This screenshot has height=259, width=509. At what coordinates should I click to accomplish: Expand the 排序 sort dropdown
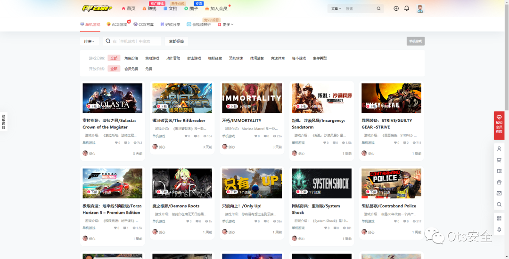[x=89, y=41]
